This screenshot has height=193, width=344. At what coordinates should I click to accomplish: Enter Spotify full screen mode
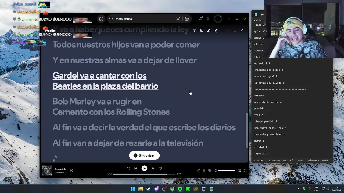(245, 170)
